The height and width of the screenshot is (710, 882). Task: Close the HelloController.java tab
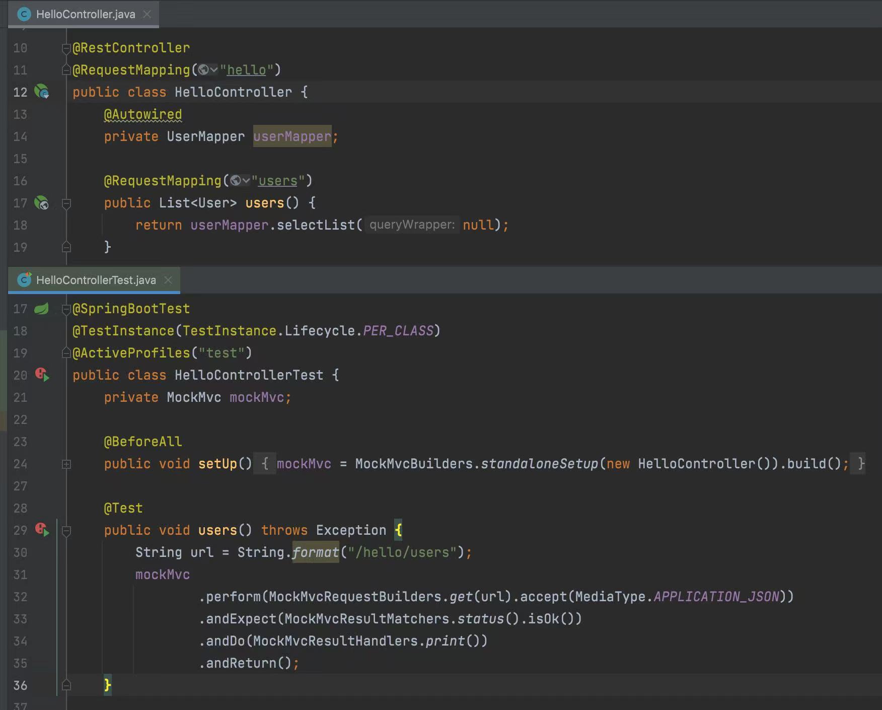point(147,14)
